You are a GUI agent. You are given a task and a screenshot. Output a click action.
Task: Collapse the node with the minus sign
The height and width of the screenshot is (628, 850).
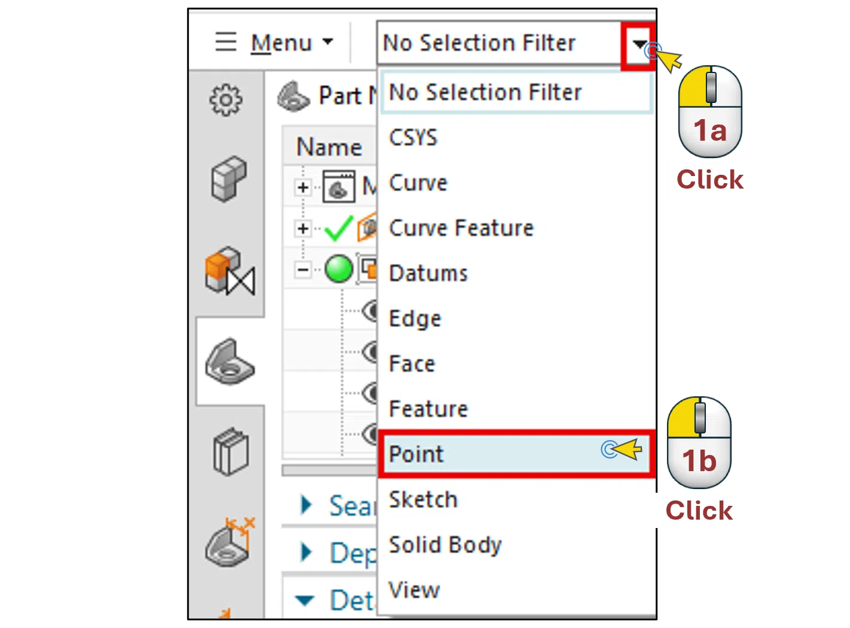pos(303,269)
